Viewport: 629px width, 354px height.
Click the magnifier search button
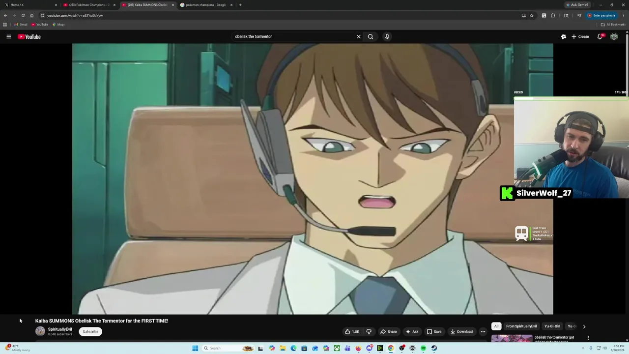371,36
